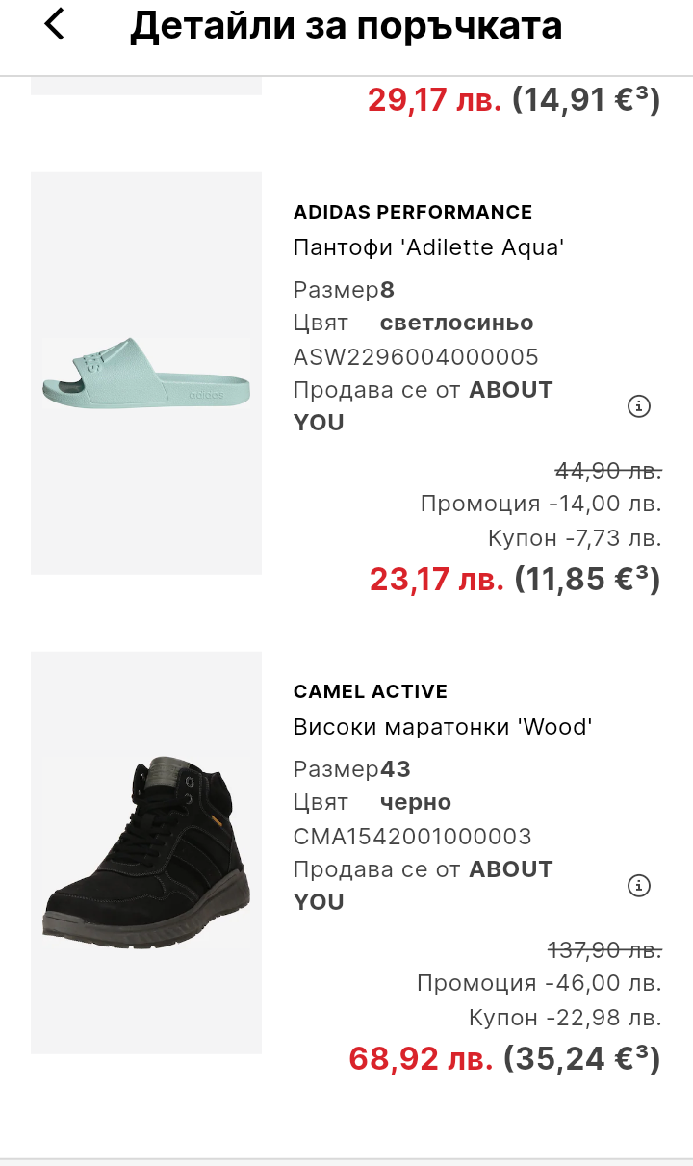Open the black Camel Active sneaker image
693x1166 pixels.
coord(146,852)
